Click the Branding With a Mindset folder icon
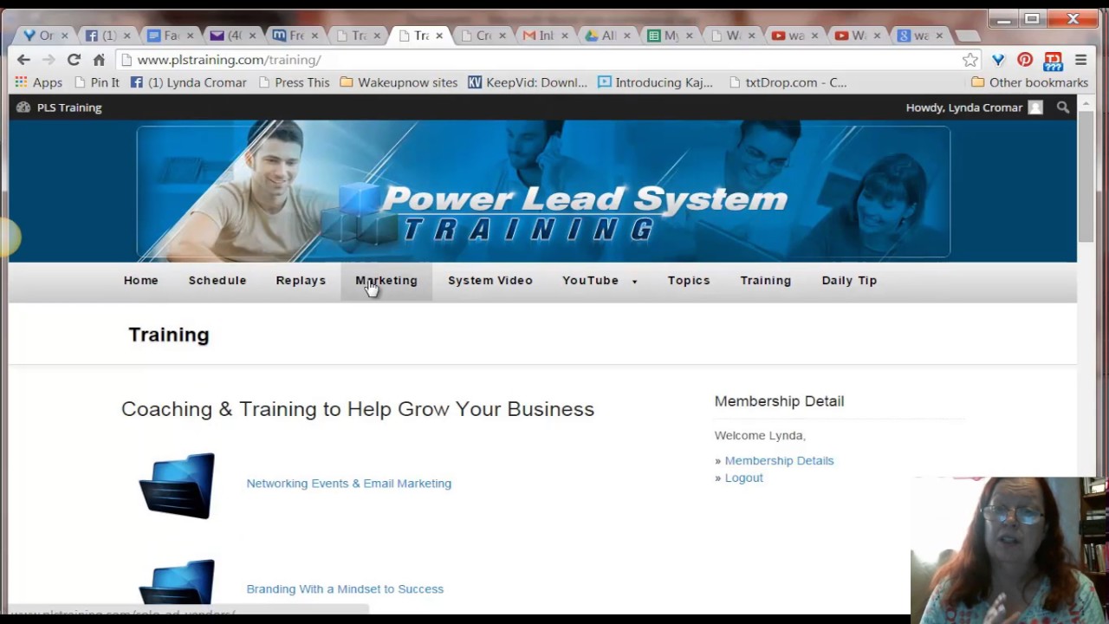The height and width of the screenshot is (624, 1109). (x=177, y=582)
